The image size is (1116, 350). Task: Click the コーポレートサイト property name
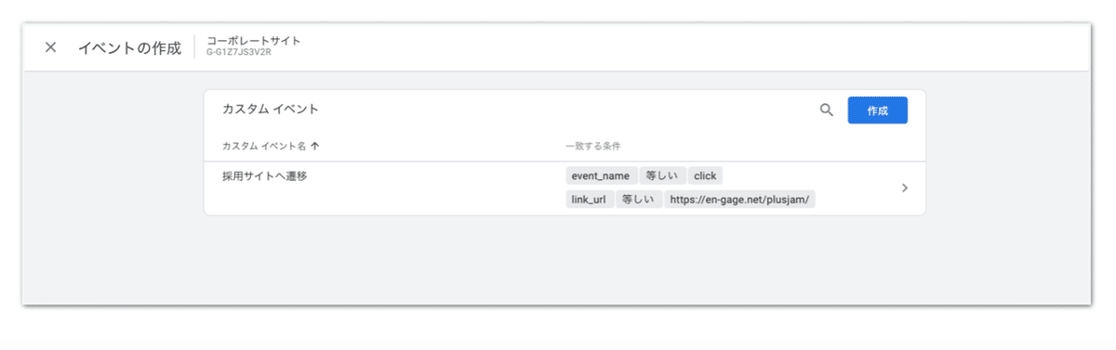click(253, 41)
